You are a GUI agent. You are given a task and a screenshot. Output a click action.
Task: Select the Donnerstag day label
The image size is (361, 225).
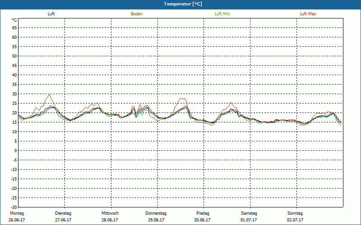tap(156, 213)
